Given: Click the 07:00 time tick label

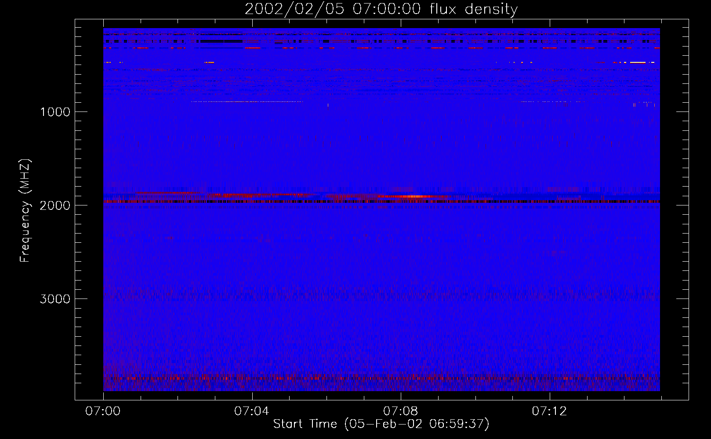Looking at the screenshot, I should point(103,411).
